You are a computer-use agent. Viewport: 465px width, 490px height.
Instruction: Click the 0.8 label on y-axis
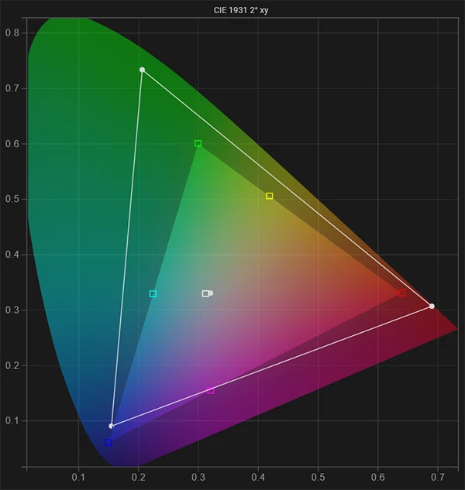12,33
